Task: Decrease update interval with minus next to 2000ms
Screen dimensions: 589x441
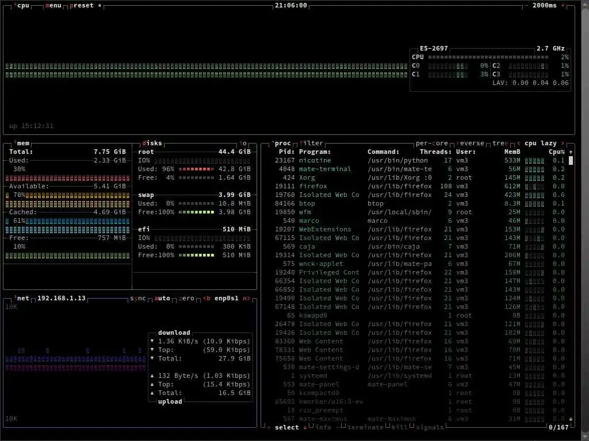Action: click(526, 6)
